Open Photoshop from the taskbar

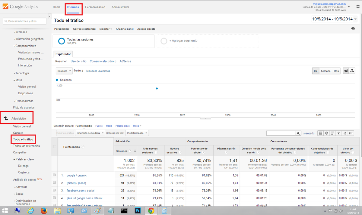(x=138, y=210)
